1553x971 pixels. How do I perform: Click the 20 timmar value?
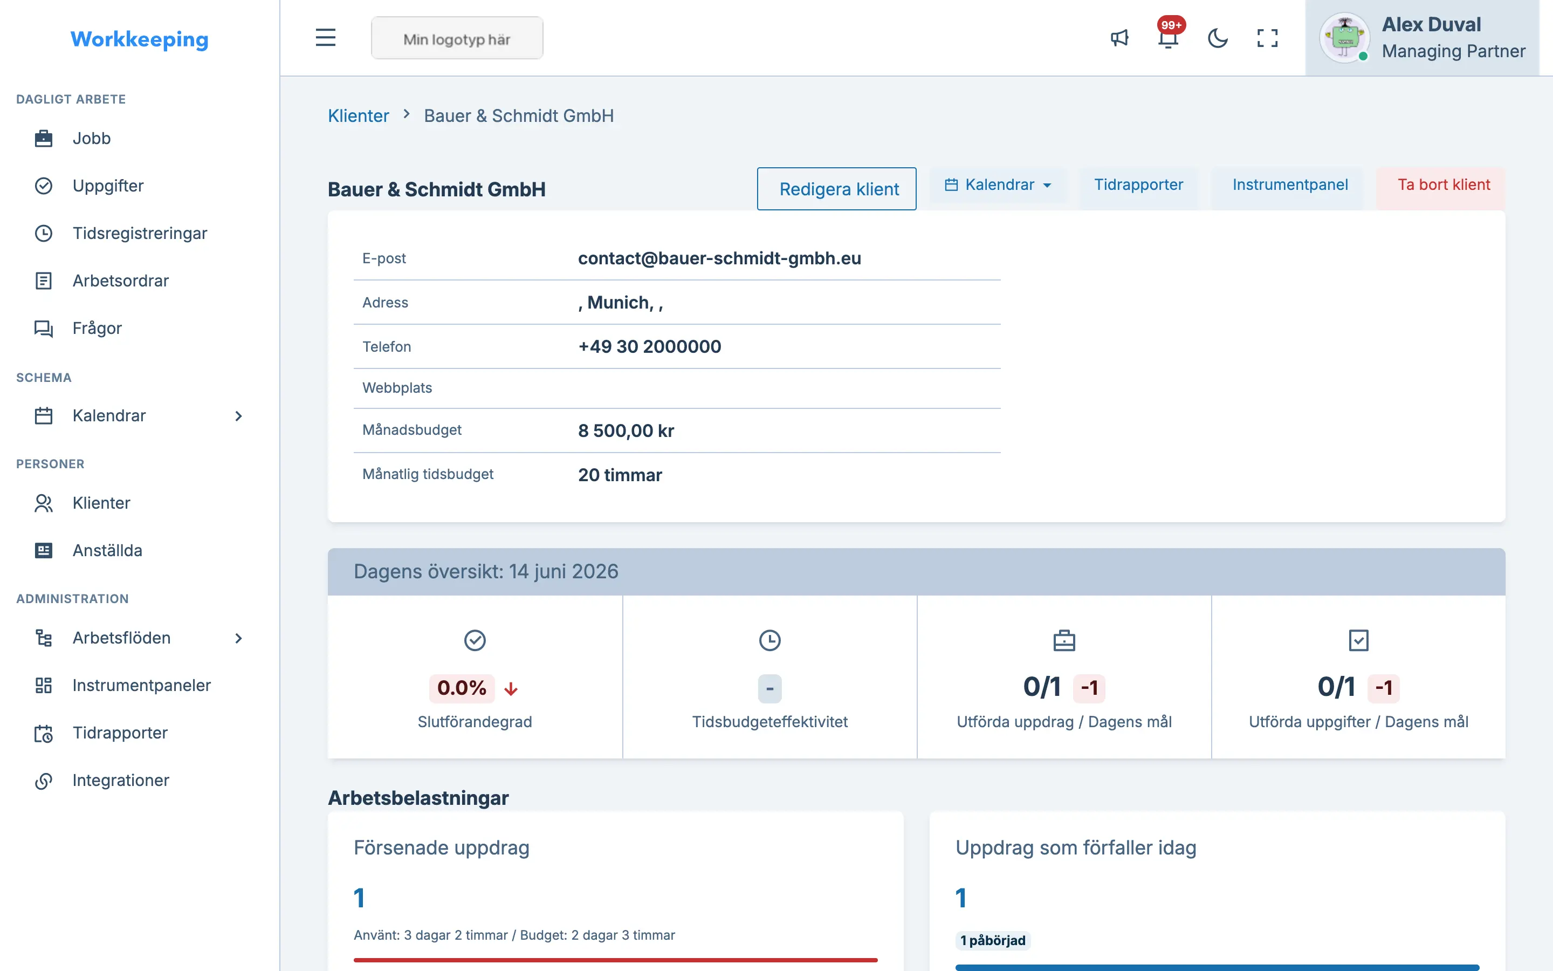(x=620, y=475)
